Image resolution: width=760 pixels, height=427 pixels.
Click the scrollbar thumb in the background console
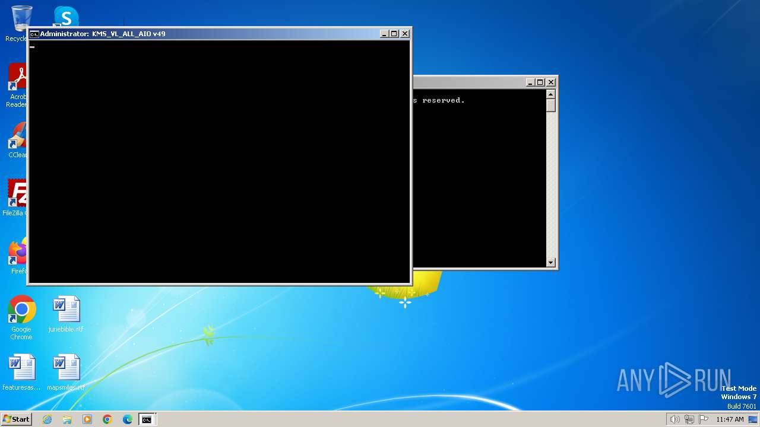[550, 106]
